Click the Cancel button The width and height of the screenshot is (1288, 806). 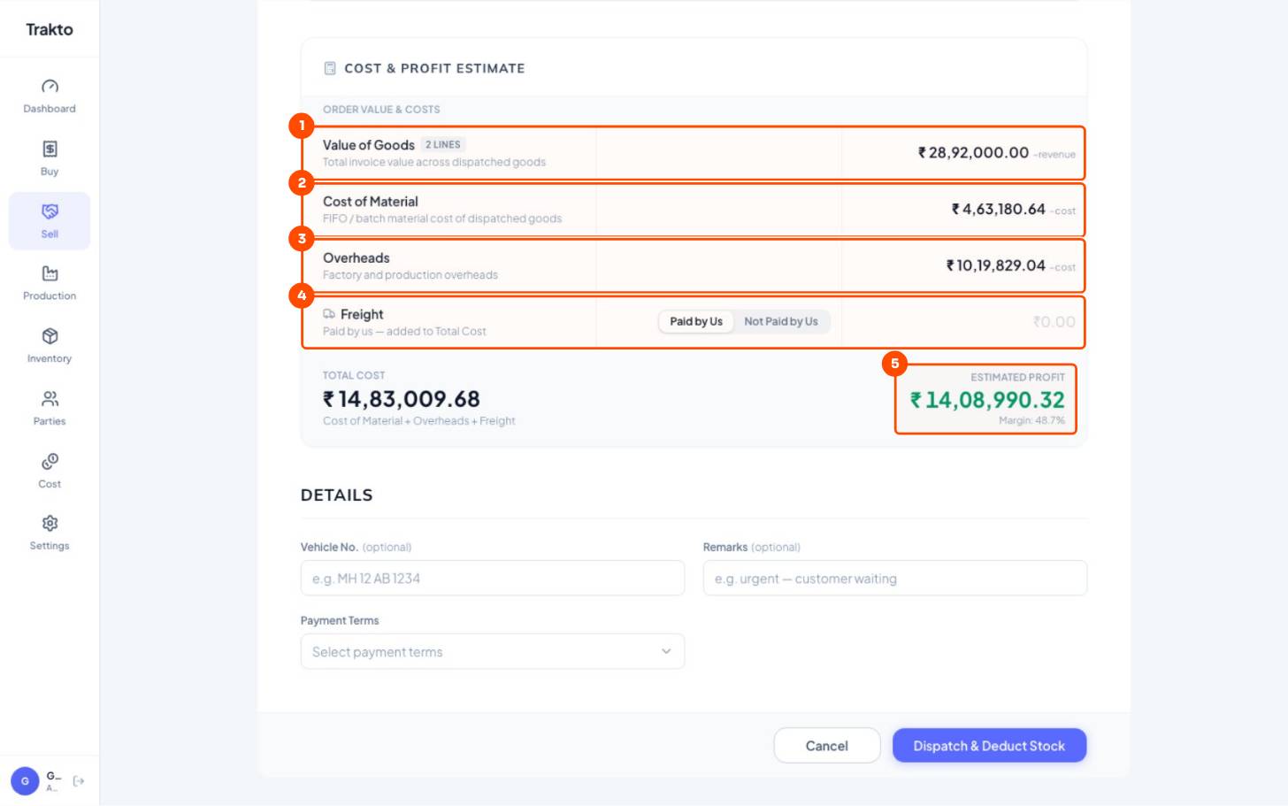click(827, 746)
